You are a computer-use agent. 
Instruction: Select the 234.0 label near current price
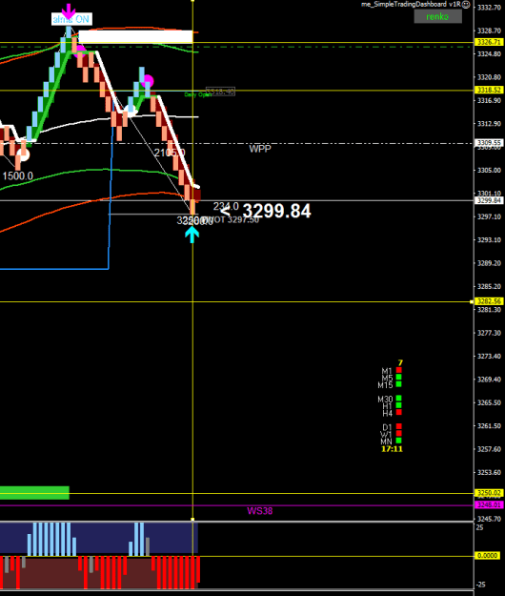[x=226, y=206]
